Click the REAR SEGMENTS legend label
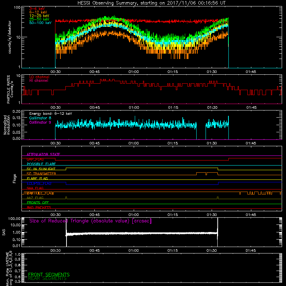Image resolution: width=286 pixels, height=286 pixels. coord(47,278)
